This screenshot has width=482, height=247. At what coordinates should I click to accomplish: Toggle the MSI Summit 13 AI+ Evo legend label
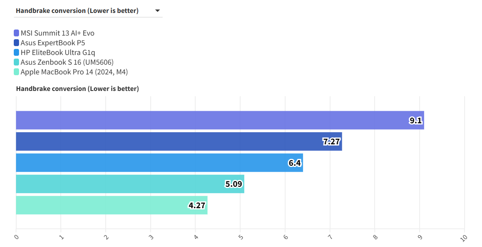[x=57, y=33]
